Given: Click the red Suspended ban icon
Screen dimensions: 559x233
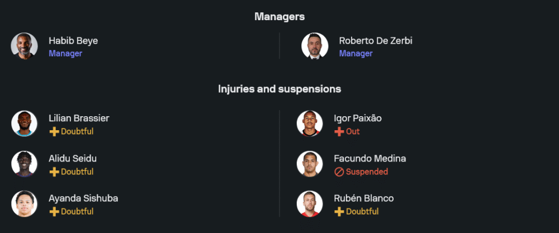Looking at the screenshot, I should point(339,172).
